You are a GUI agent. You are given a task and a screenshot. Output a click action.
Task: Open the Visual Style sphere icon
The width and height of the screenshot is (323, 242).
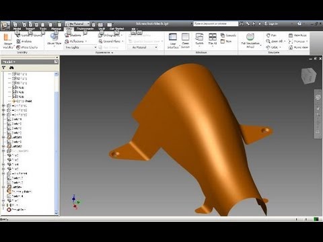(x=54, y=37)
